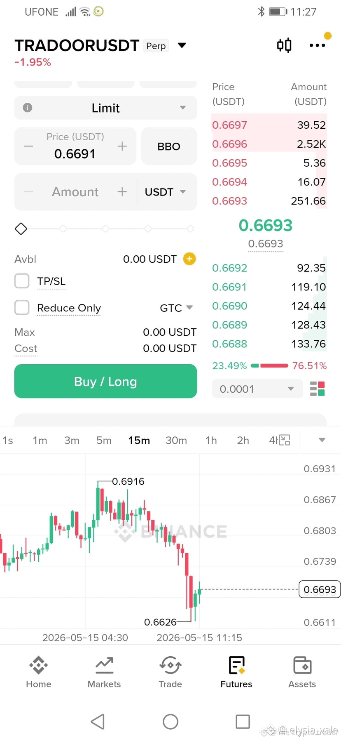Viewport: 341px width, 740px height.
Task: Select the 5m chart interval
Action: 104,440
